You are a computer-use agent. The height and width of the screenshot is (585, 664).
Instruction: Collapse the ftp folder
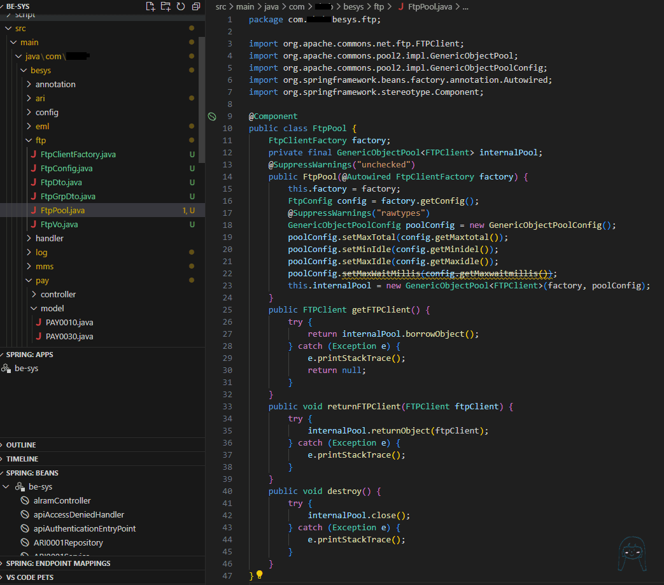click(29, 140)
